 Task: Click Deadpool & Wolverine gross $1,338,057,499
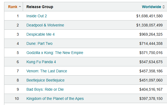point(149,25)
